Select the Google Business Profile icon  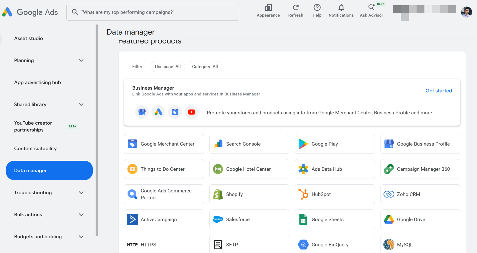pyautogui.click(x=389, y=144)
